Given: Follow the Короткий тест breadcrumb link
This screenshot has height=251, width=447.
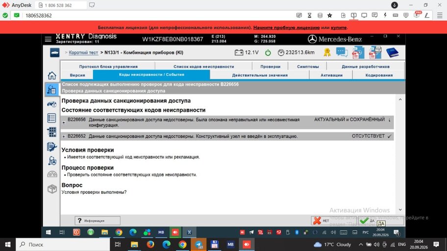Looking at the screenshot, I should (x=83, y=52).
